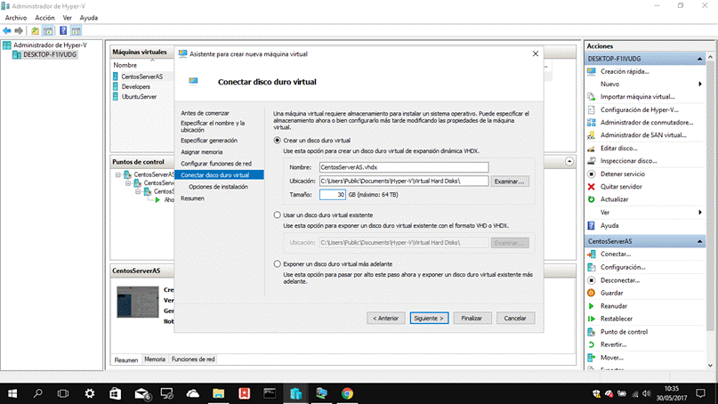Go to Asignar memoria wizard step
Screen dimensions: 718x404
coord(201,151)
